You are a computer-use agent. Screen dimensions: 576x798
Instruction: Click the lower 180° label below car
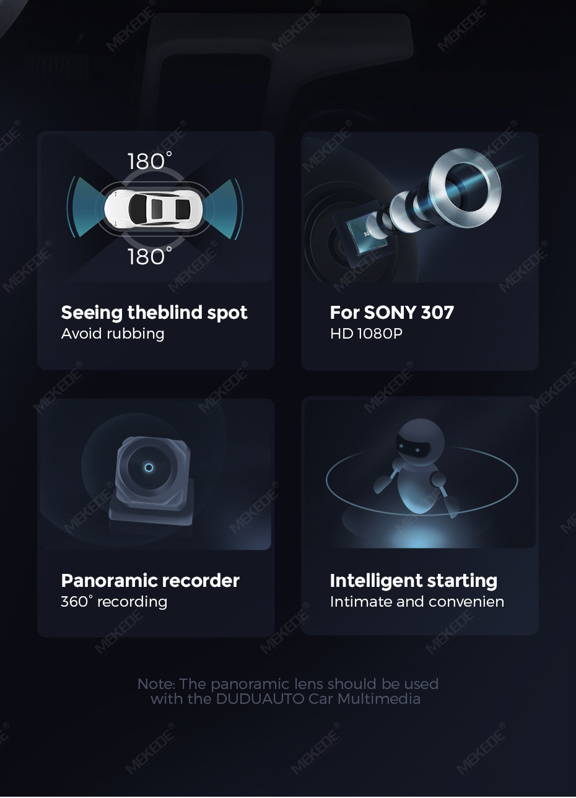pyautogui.click(x=149, y=256)
